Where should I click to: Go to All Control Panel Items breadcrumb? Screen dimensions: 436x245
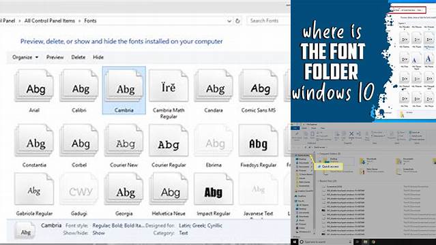click(x=50, y=21)
